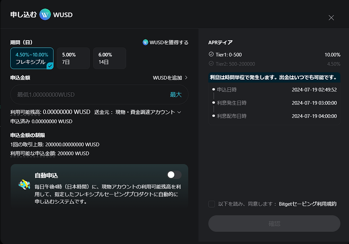Select the 14日 6.00% period tab
The height and width of the screenshot is (244, 349).
pyautogui.click(x=109, y=58)
